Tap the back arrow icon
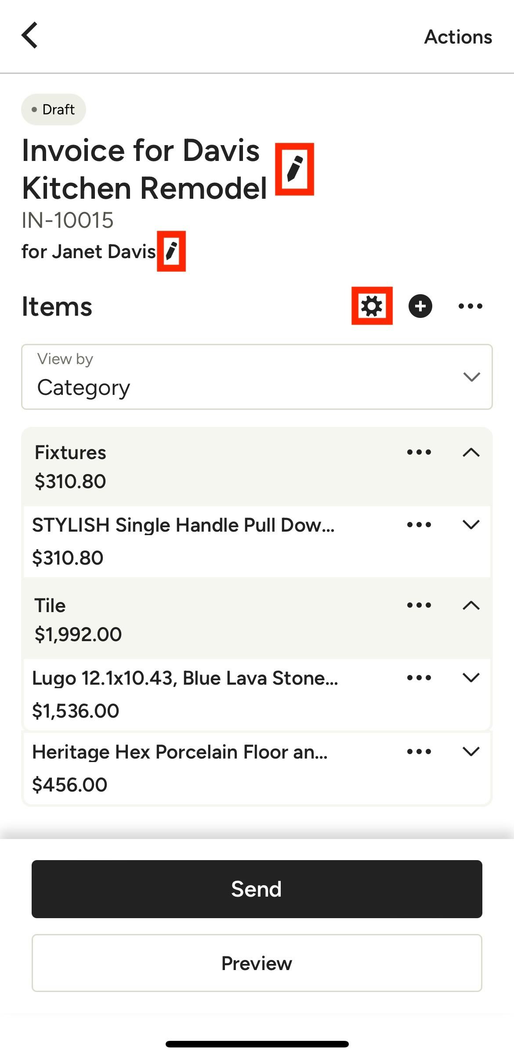This screenshot has height=1058, width=514. (x=30, y=35)
